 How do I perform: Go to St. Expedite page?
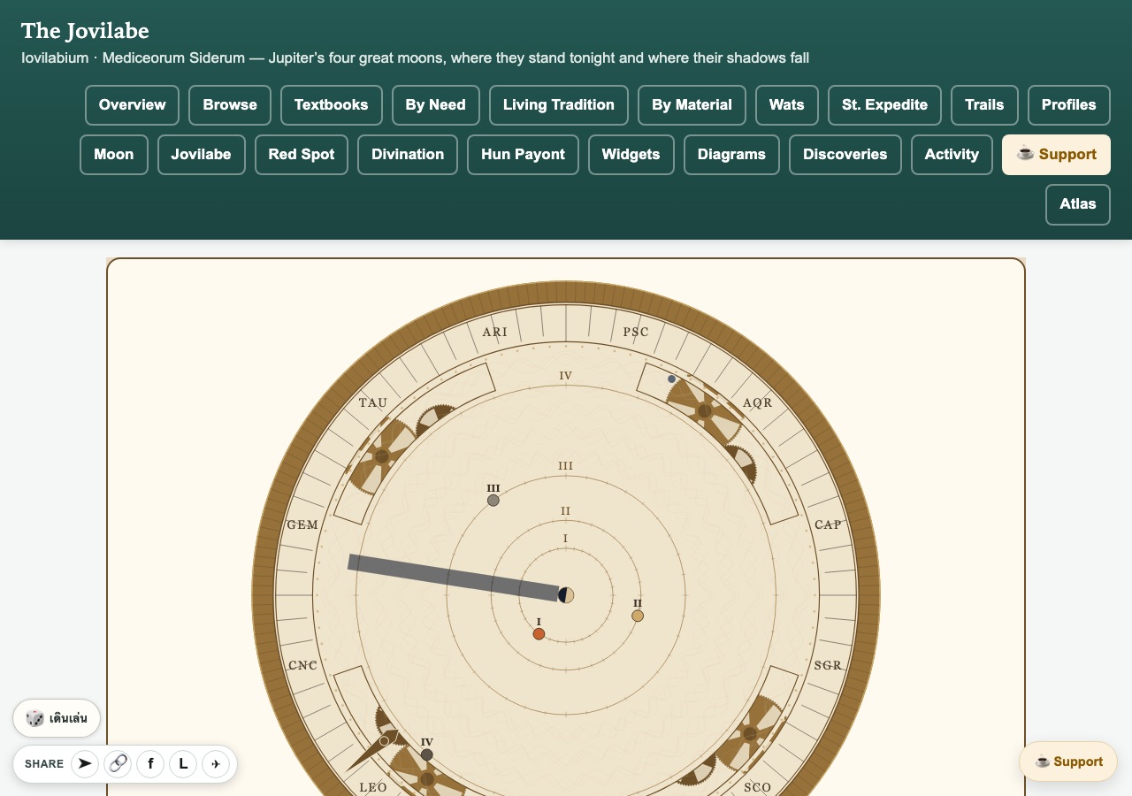tap(884, 105)
